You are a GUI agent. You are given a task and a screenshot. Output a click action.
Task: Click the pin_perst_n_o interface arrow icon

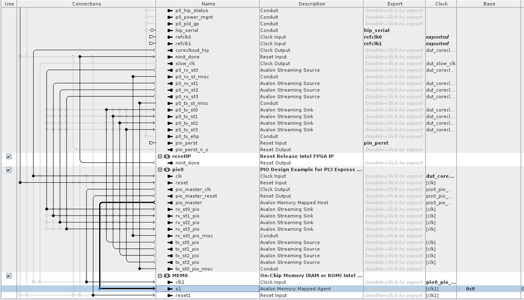coord(170,150)
